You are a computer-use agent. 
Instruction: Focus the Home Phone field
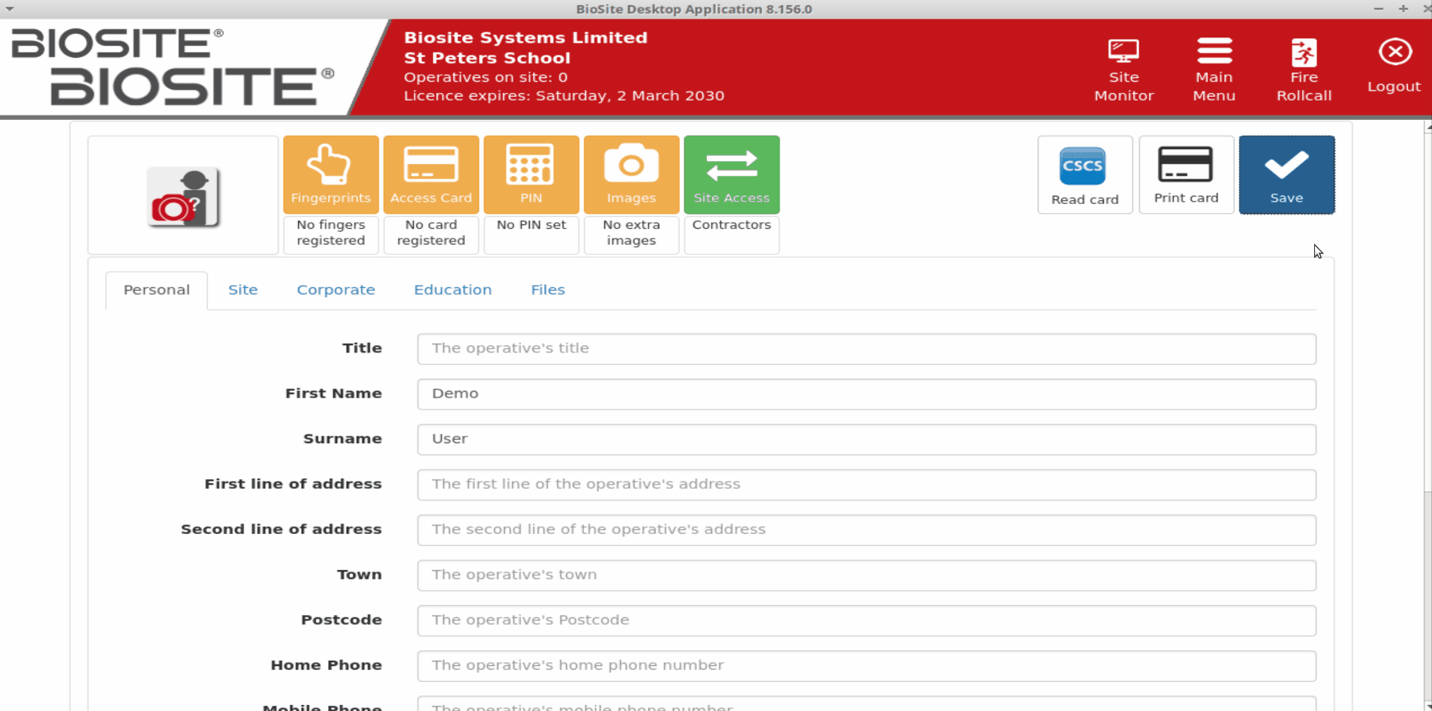(x=866, y=666)
